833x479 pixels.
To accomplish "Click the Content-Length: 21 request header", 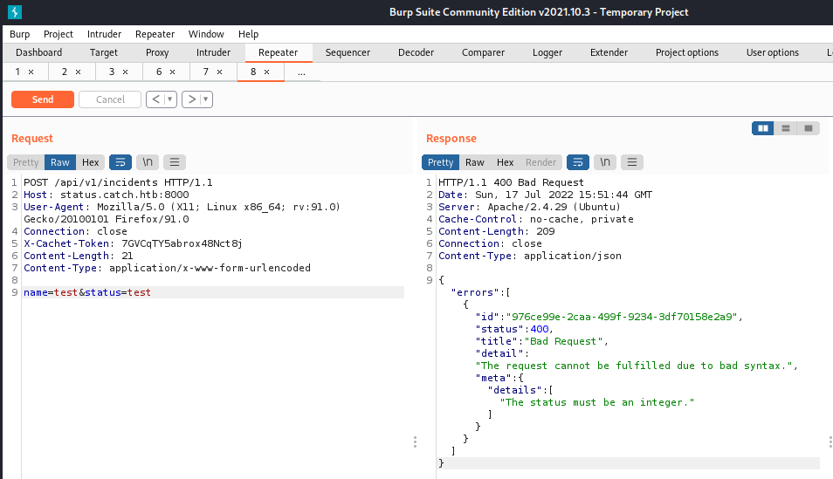I will (78, 256).
